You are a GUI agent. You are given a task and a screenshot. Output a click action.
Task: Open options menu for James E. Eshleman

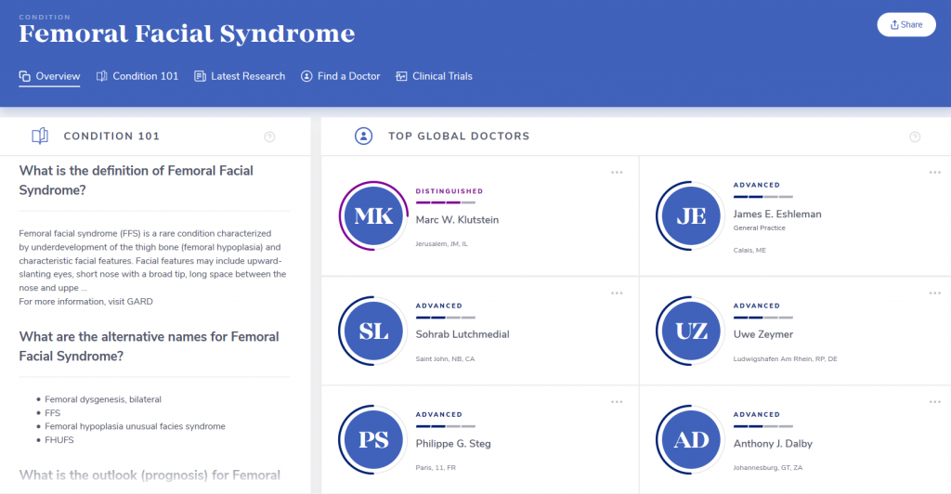[935, 172]
